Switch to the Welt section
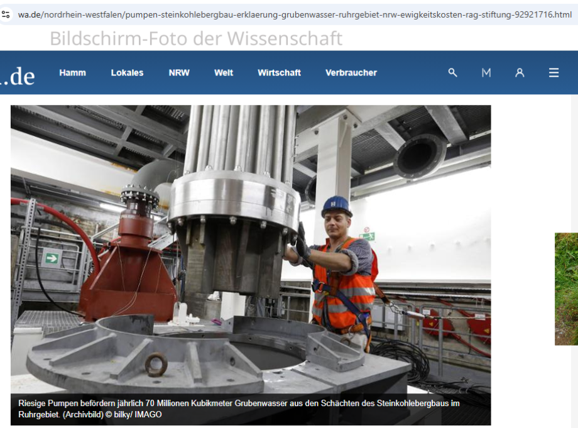578x428 pixels. coord(223,73)
